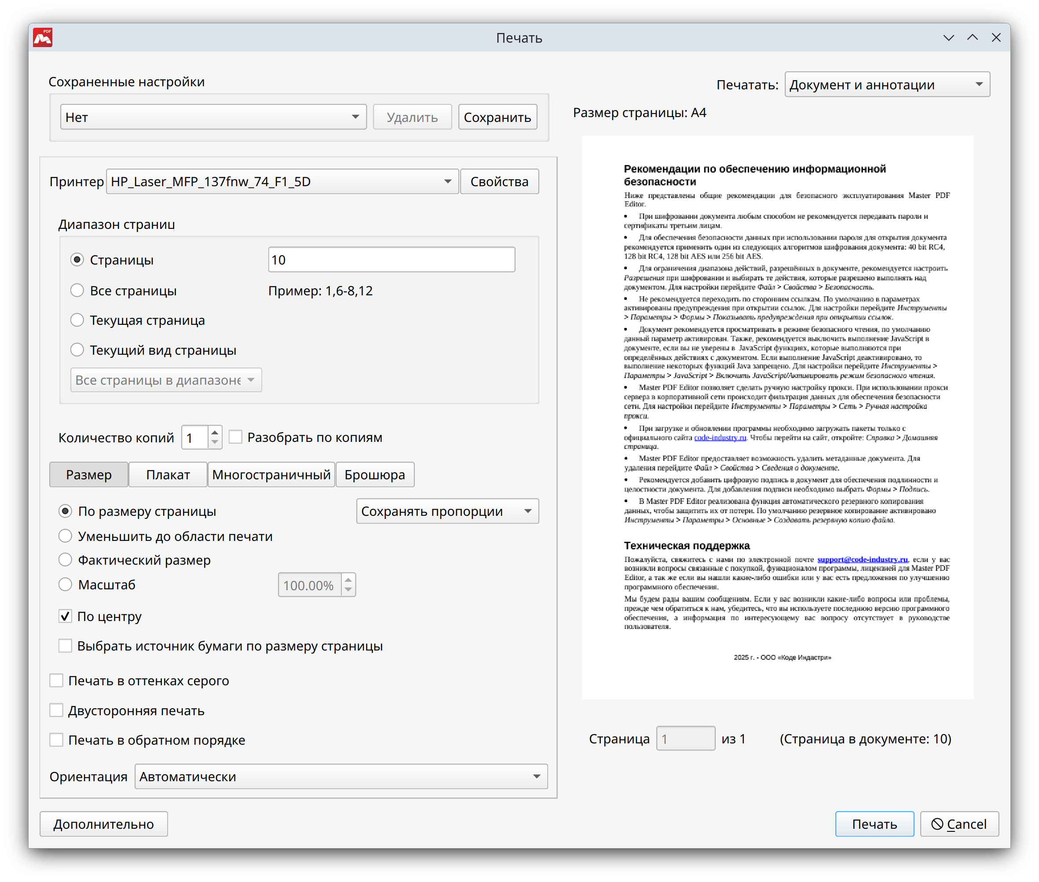Open the Сохранять пропорции dropdown
The image size is (1039, 882).
click(x=447, y=511)
